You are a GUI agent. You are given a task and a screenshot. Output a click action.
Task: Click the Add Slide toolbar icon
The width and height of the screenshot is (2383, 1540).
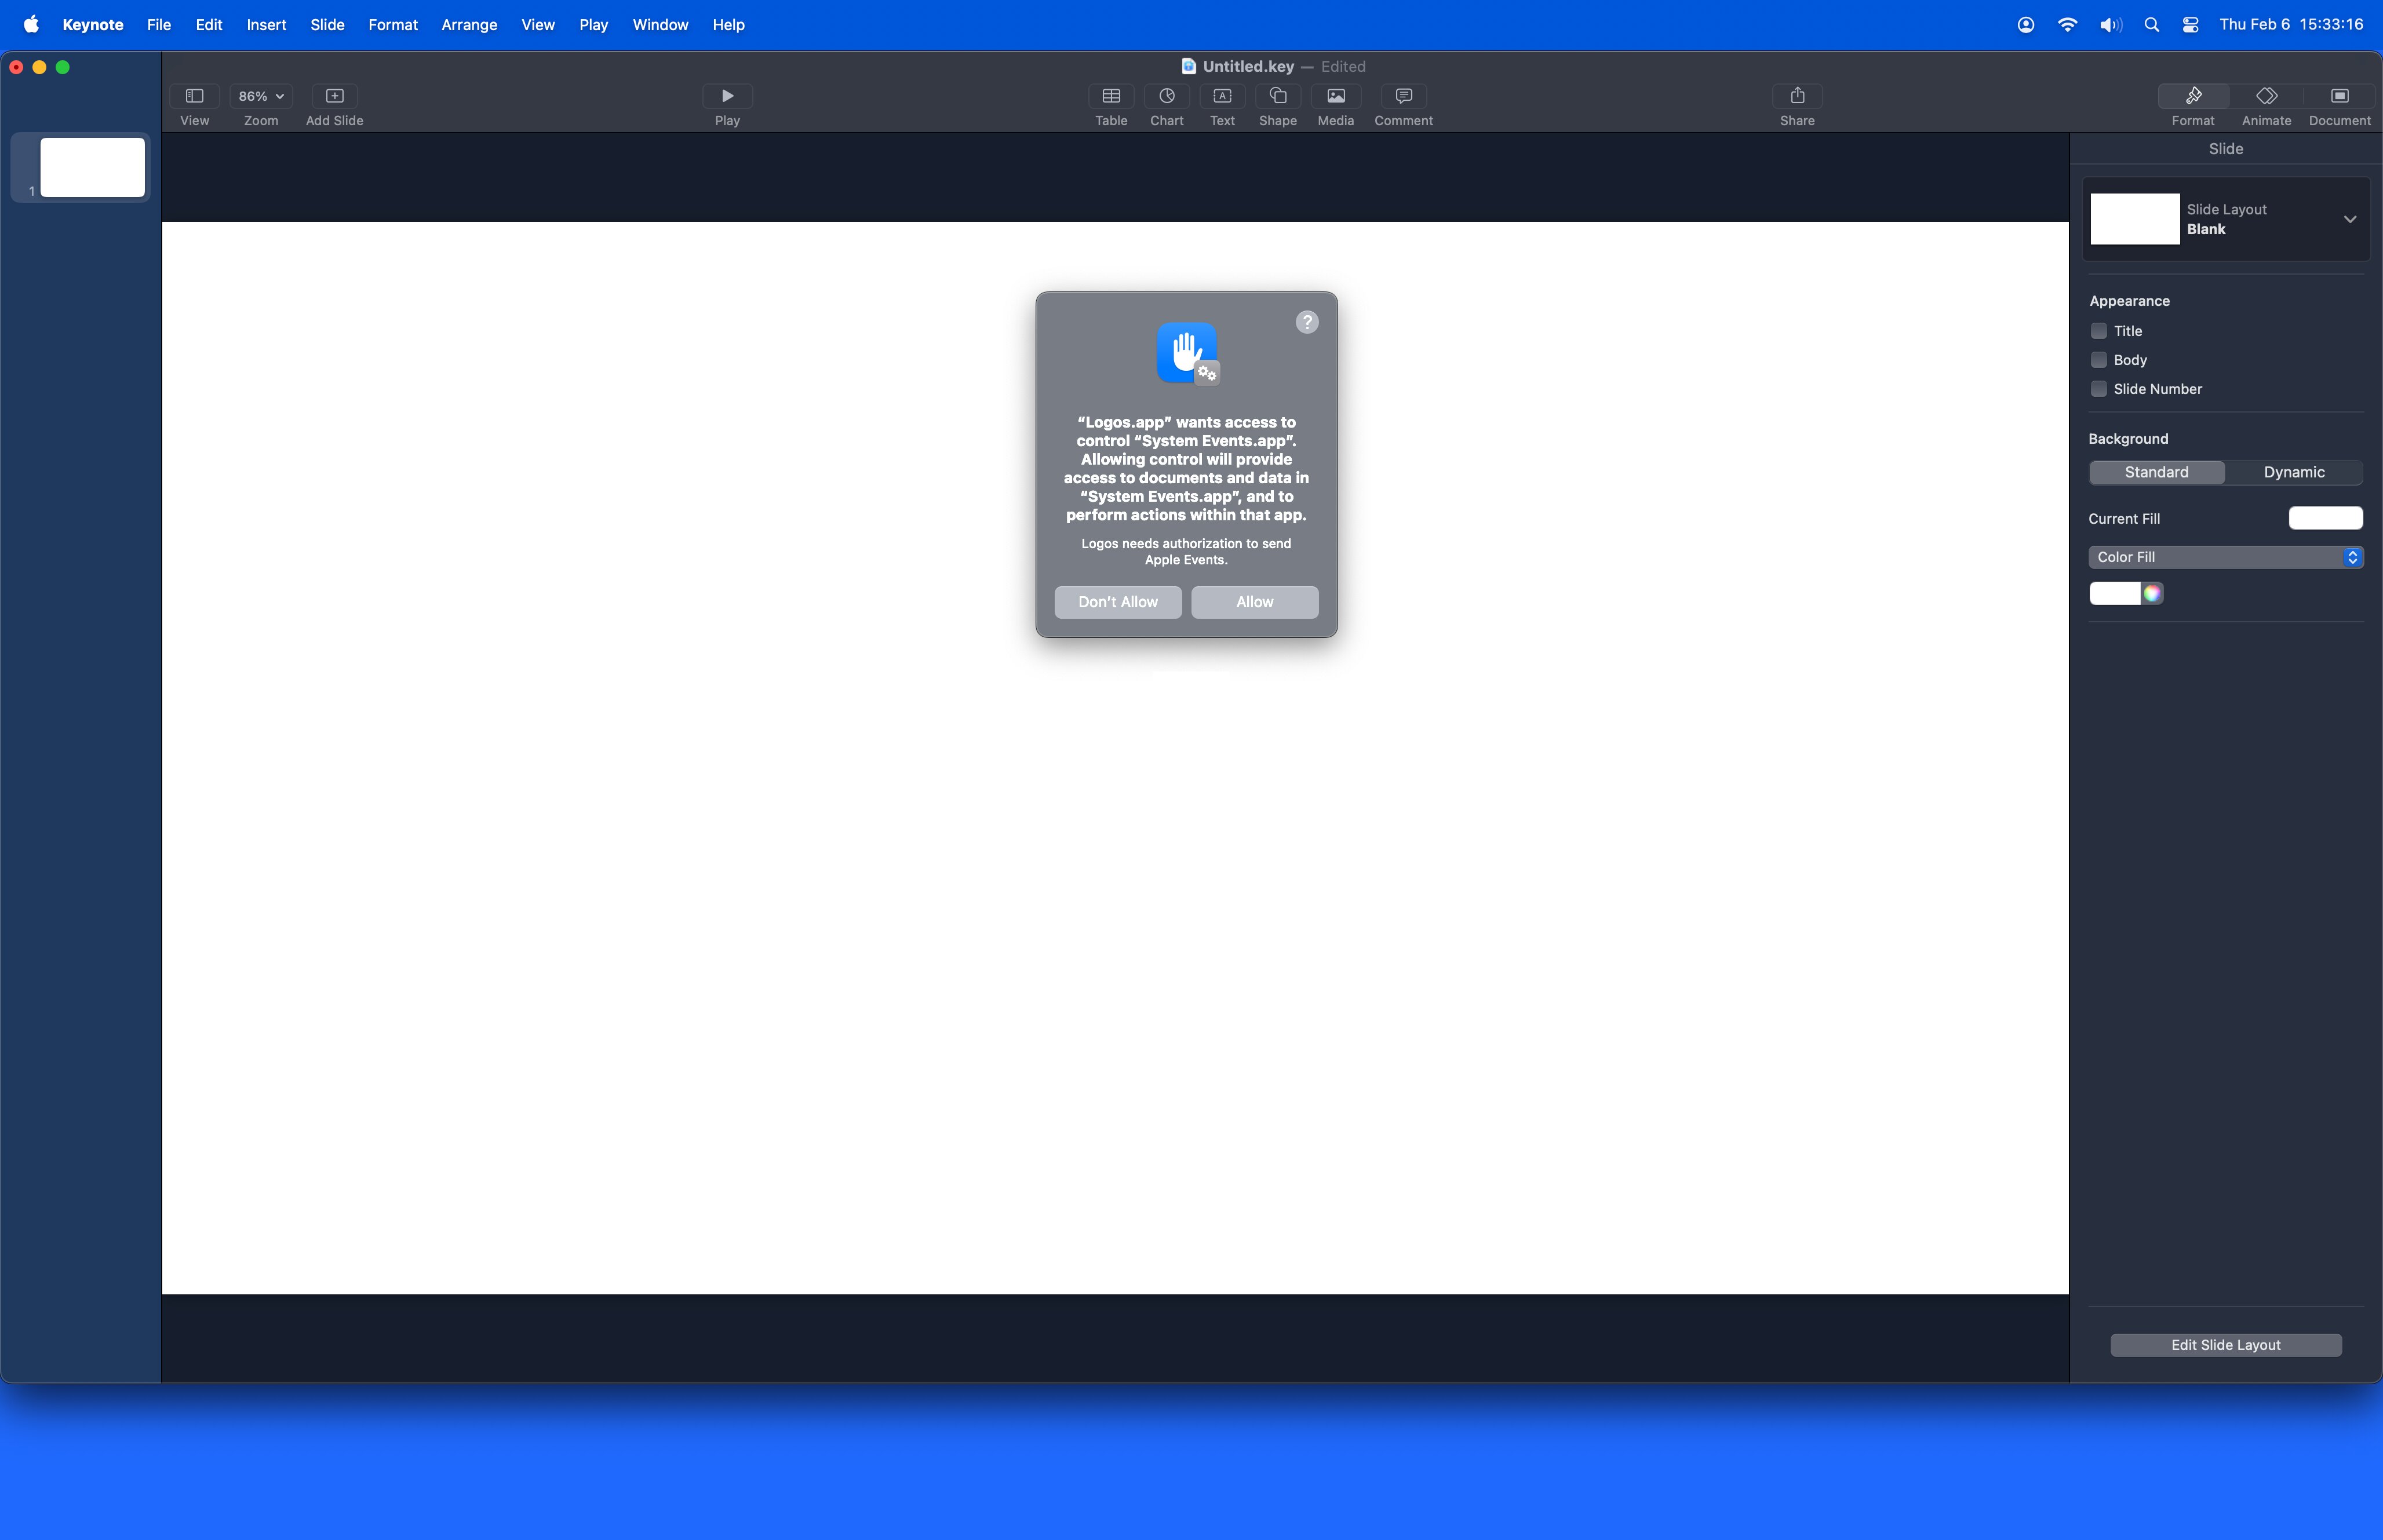pos(334,96)
